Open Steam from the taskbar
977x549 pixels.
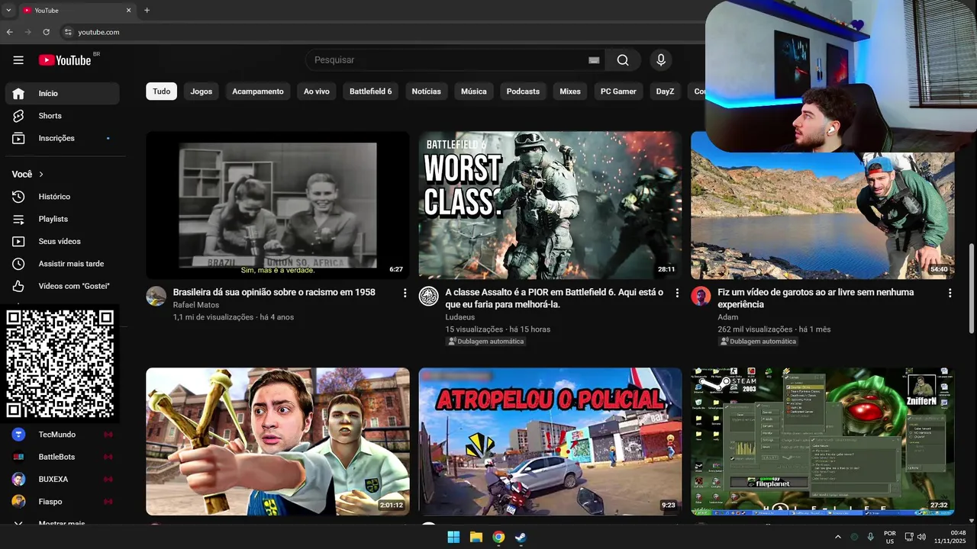(521, 537)
